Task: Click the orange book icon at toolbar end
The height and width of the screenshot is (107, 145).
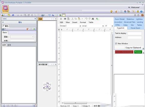Action: pyautogui.click(x=142, y=15)
